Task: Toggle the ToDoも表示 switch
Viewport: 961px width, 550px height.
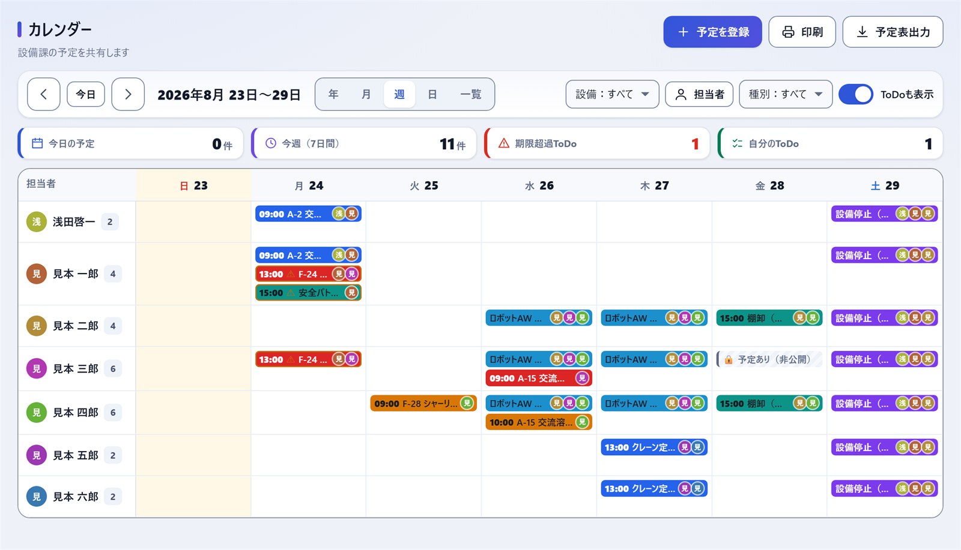Action: [x=855, y=94]
